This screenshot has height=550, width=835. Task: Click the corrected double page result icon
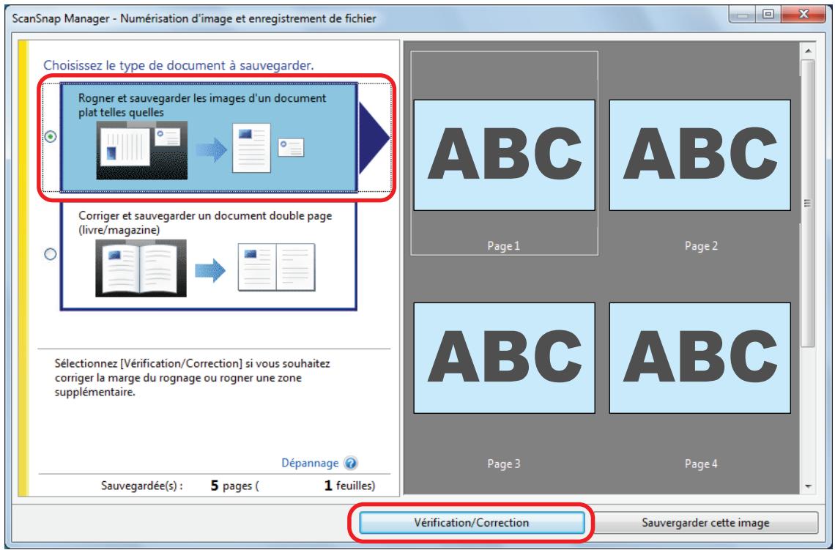pyautogui.click(x=276, y=267)
